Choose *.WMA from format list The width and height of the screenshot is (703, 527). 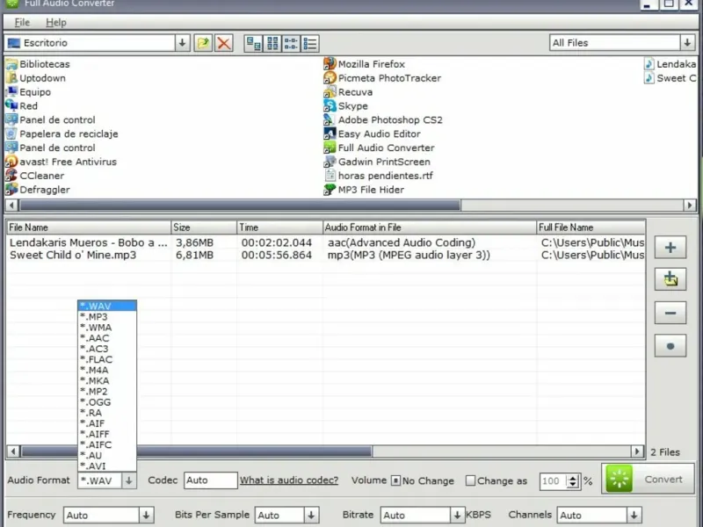point(107,328)
